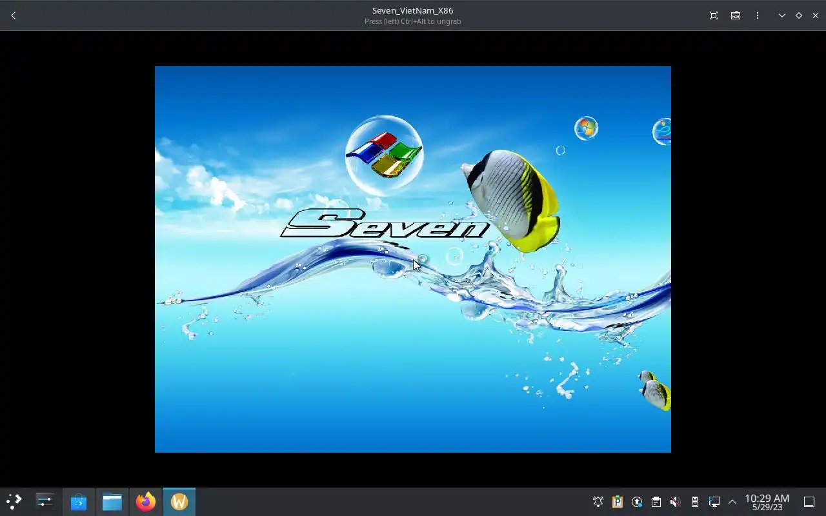Minimize the Seven_VietNam_X86 window
Viewport: 826px width, 516px height.
point(781,15)
